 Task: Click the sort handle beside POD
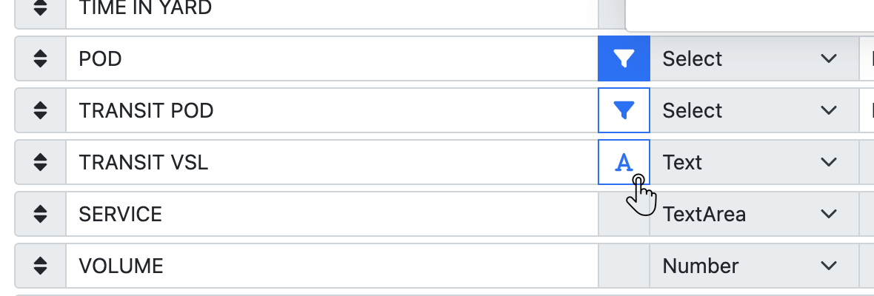point(41,58)
